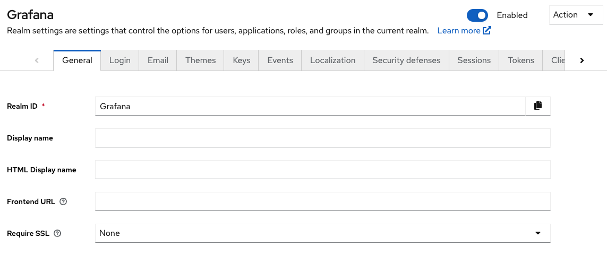Focus the Display name field
607x255 pixels.
coord(322,138)
